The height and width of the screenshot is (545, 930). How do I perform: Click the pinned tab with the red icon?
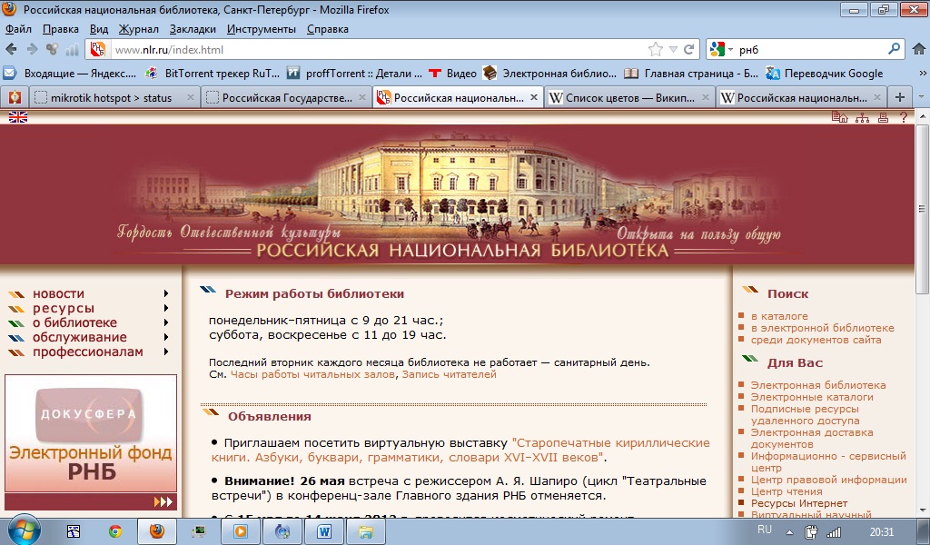15,98
